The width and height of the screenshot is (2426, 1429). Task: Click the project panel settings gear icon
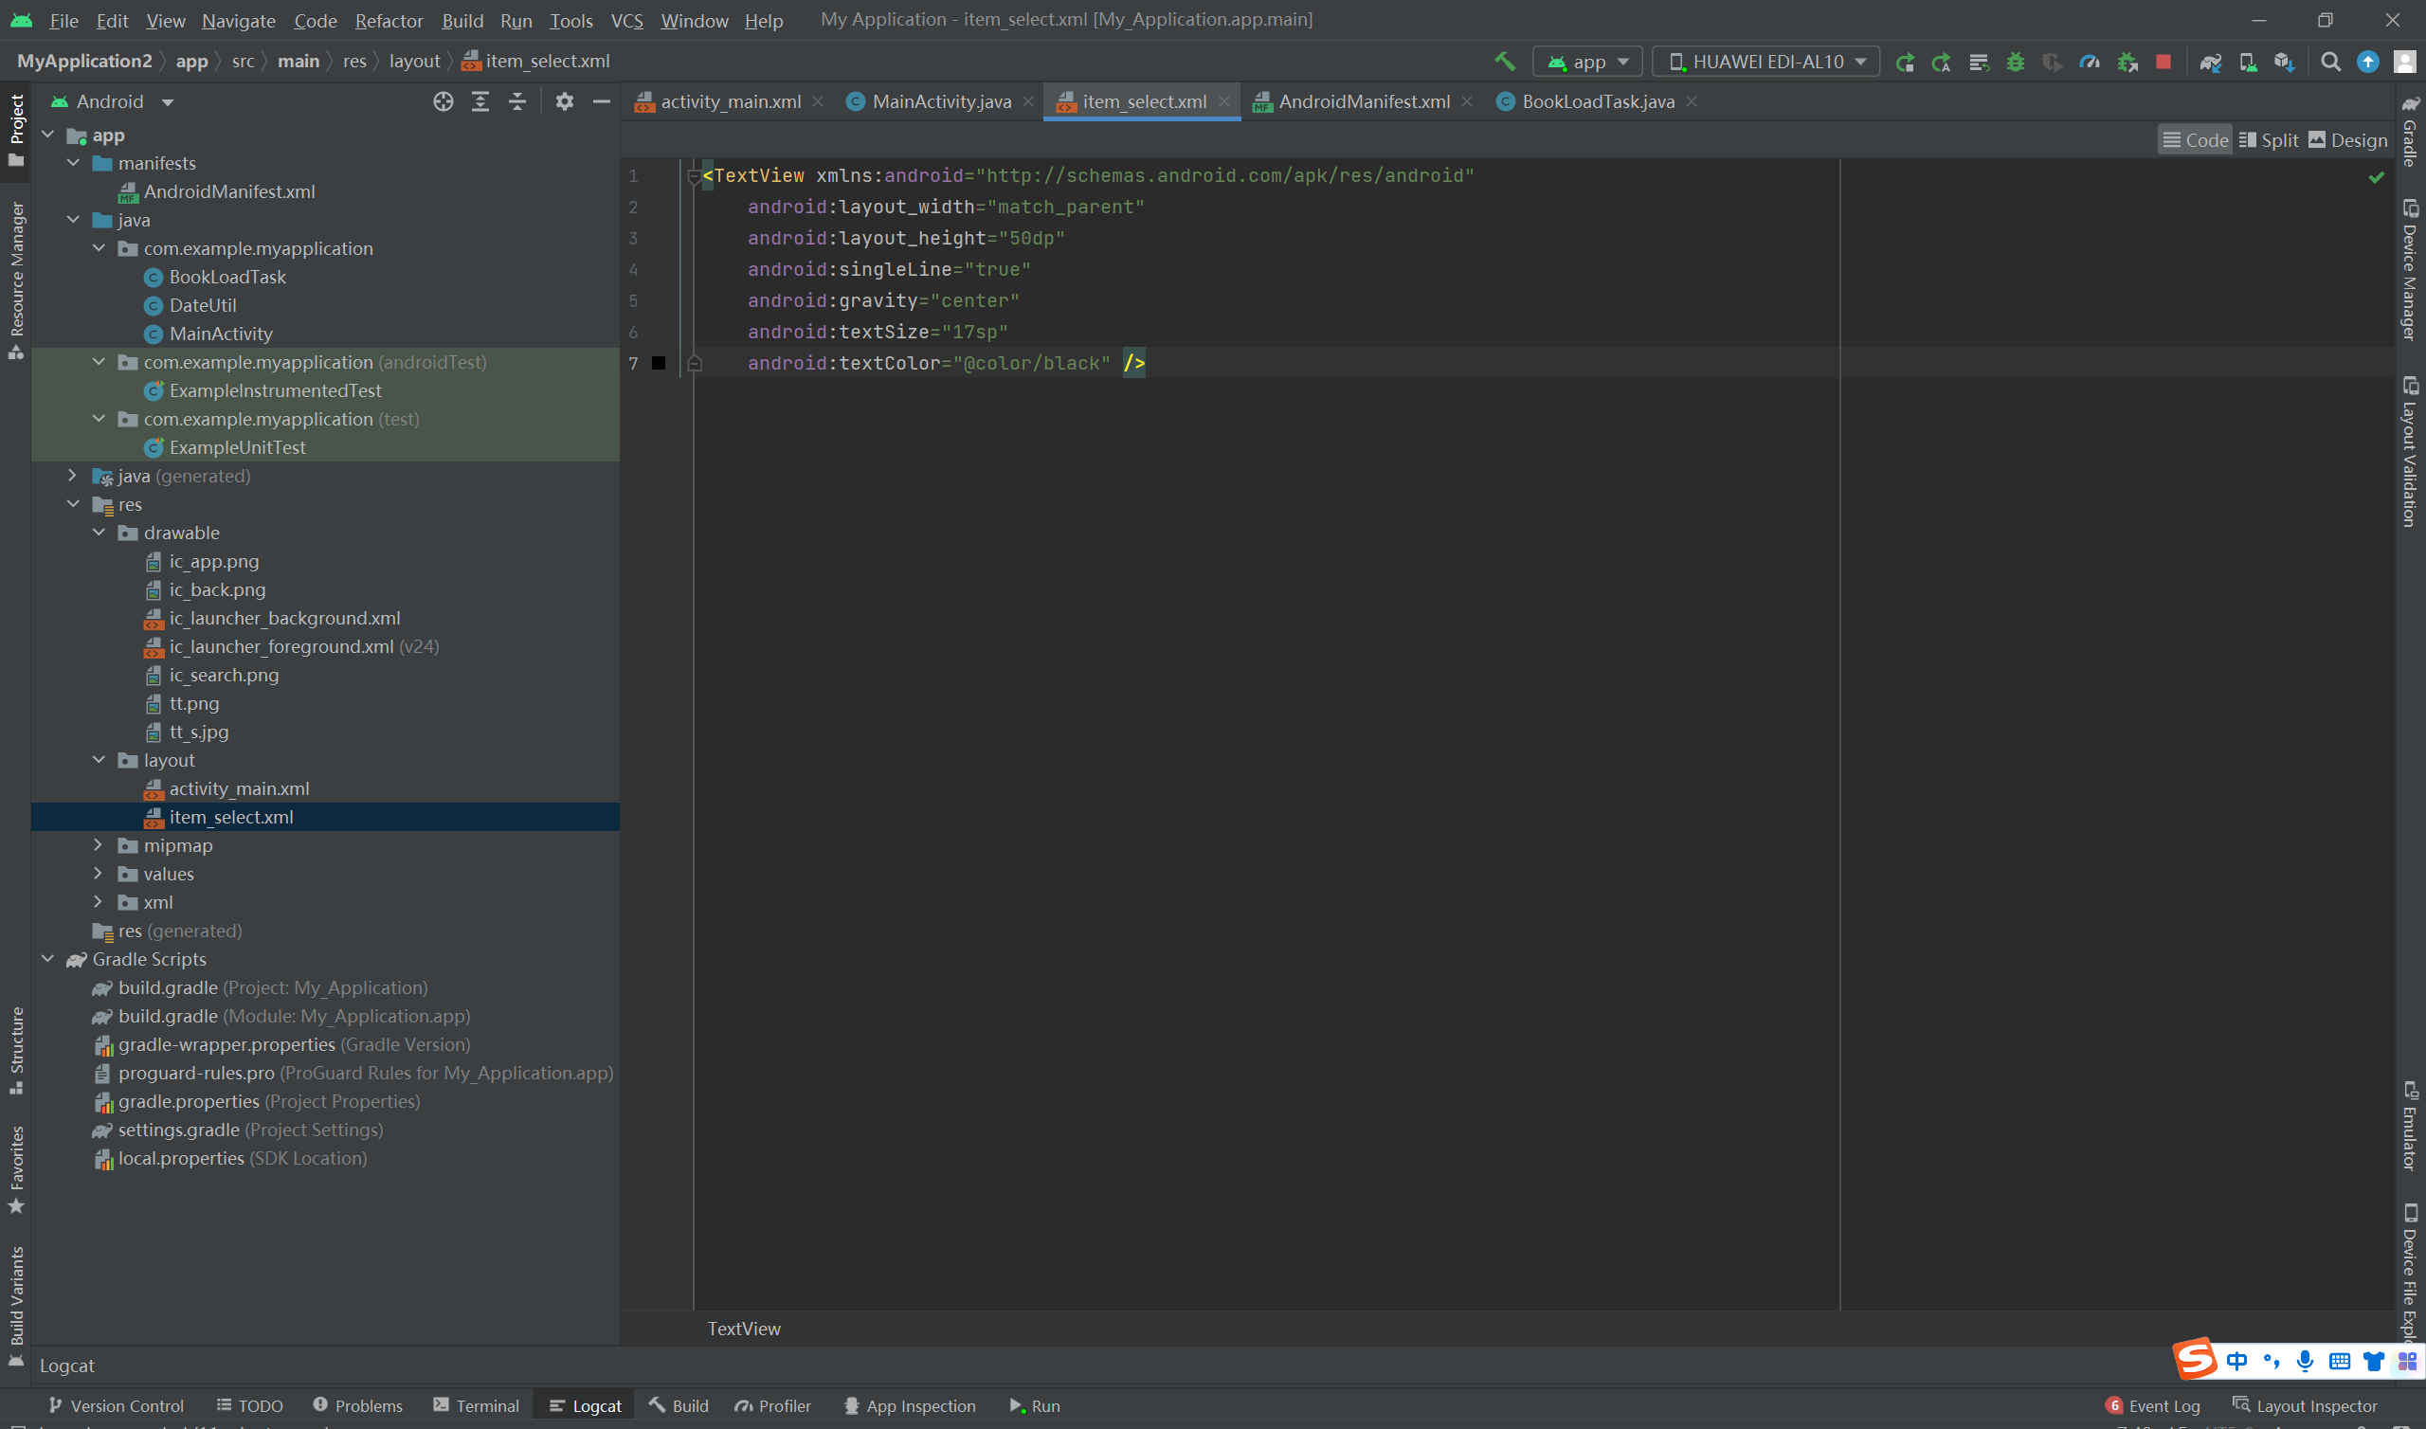point(564,101)
